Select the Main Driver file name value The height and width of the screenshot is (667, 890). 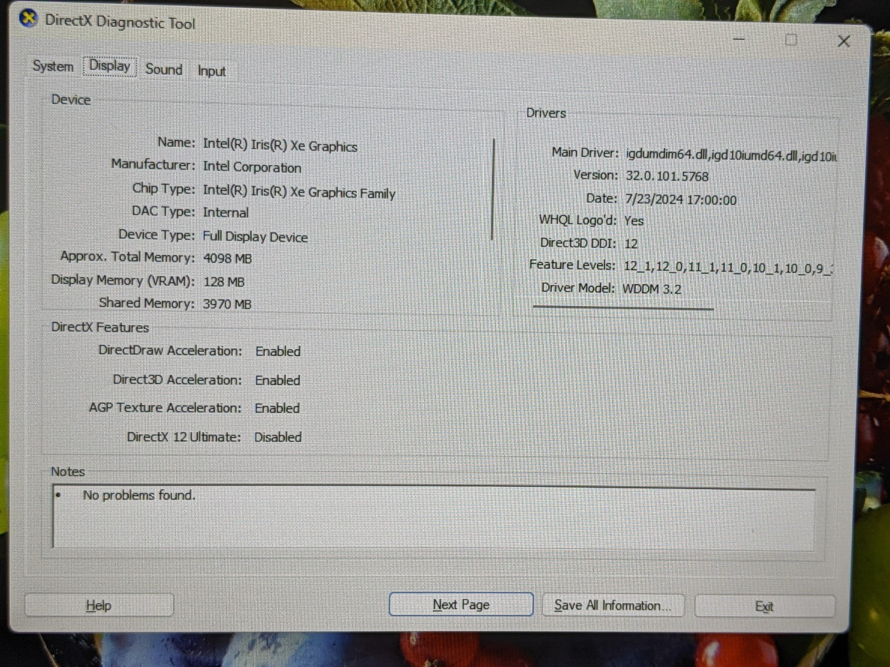730,156
